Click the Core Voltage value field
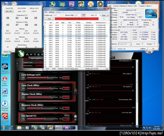The image size is (164, 136). point(66,78)
